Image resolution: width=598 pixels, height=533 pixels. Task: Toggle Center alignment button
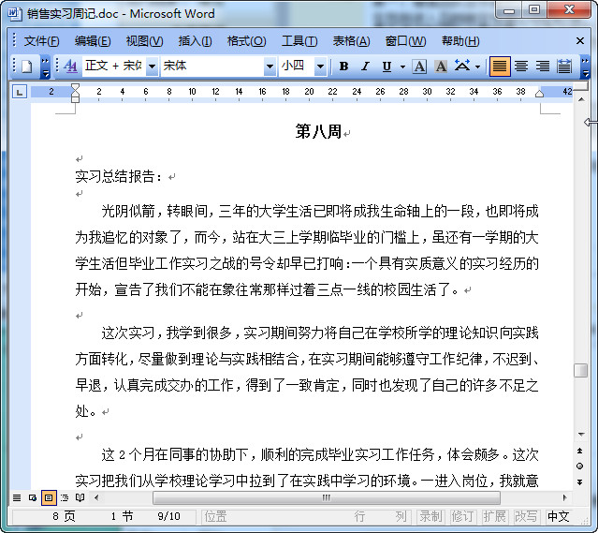point(521,67)
